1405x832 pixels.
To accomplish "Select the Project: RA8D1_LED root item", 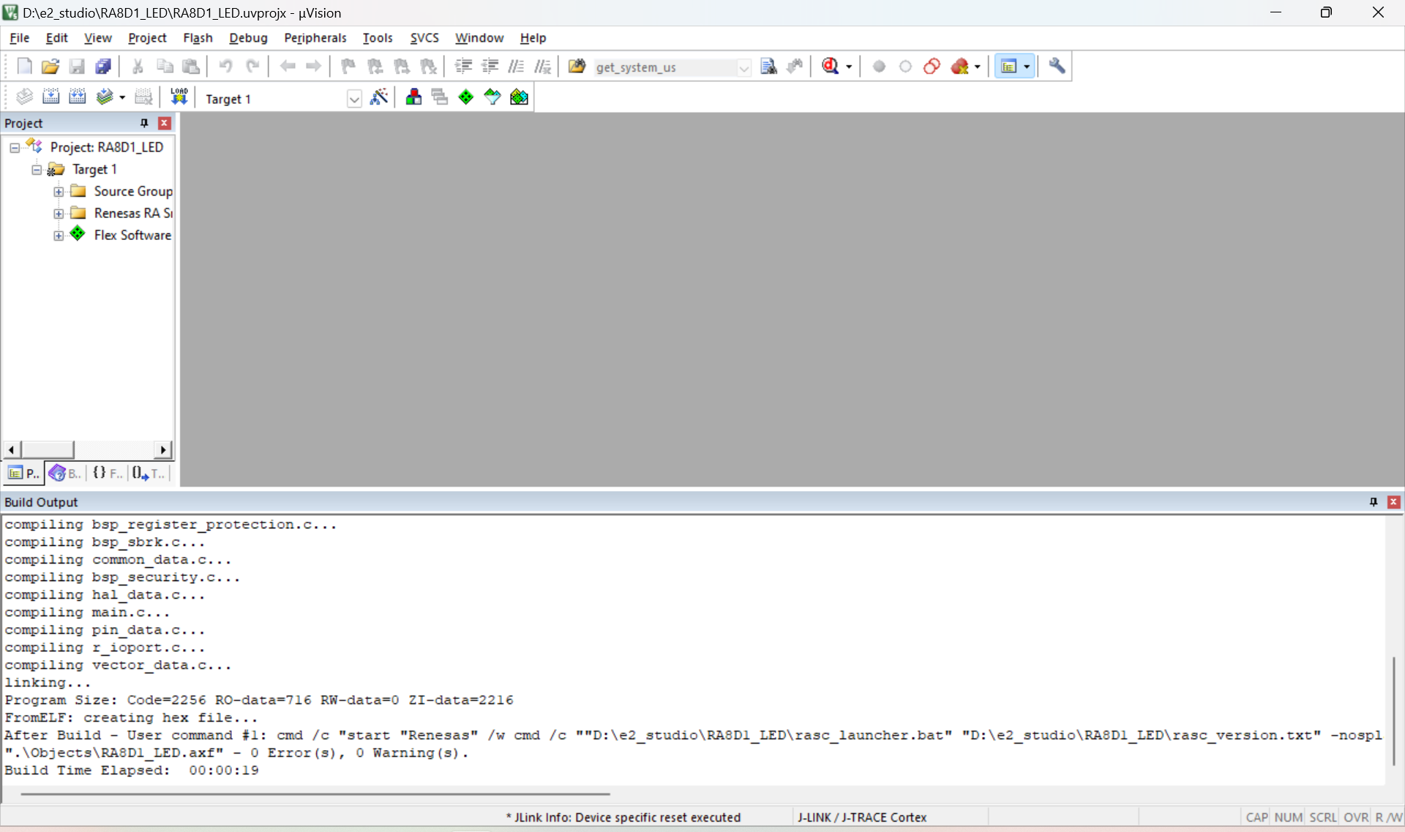I will pos(106,147).
